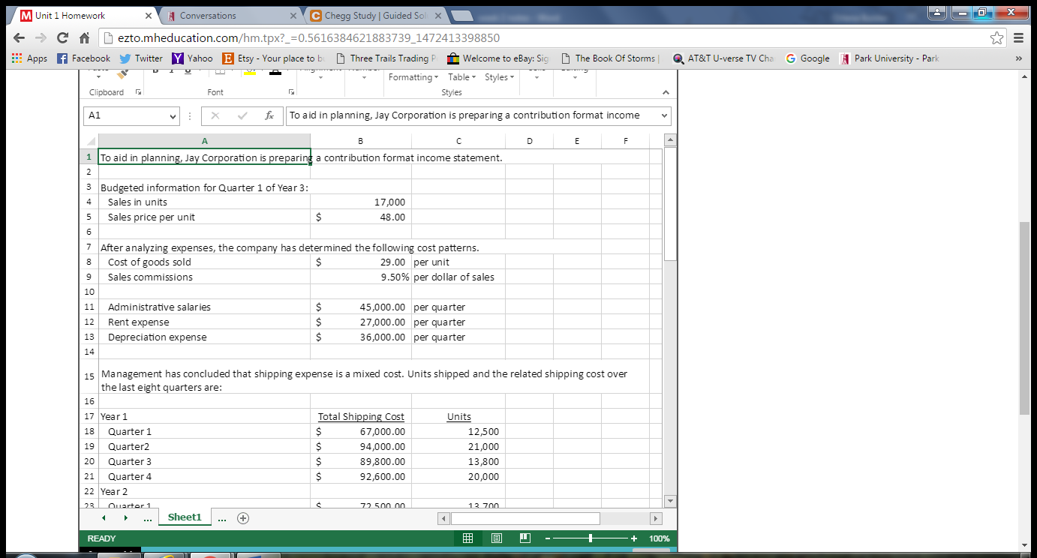Toggle underline formatting
Screen dimensions: 1037x558
point(188,70)
